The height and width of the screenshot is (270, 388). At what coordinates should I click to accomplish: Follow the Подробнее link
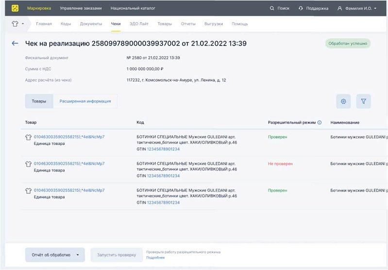155,257
